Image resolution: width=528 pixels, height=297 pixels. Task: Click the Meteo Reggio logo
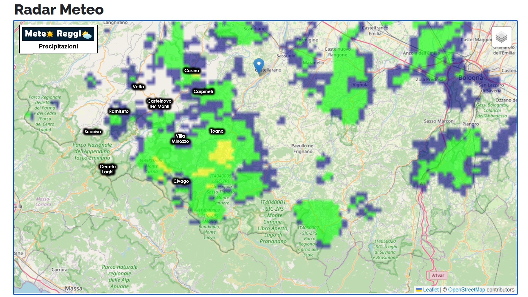click(x=58, y=34)
